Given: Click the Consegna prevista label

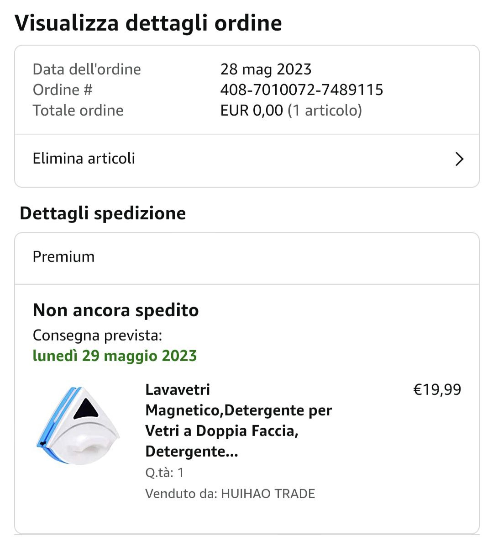Looking at the screenshot, I should point(97,335).
